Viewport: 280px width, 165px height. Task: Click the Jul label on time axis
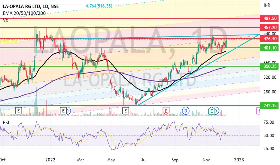pos(144,160)
